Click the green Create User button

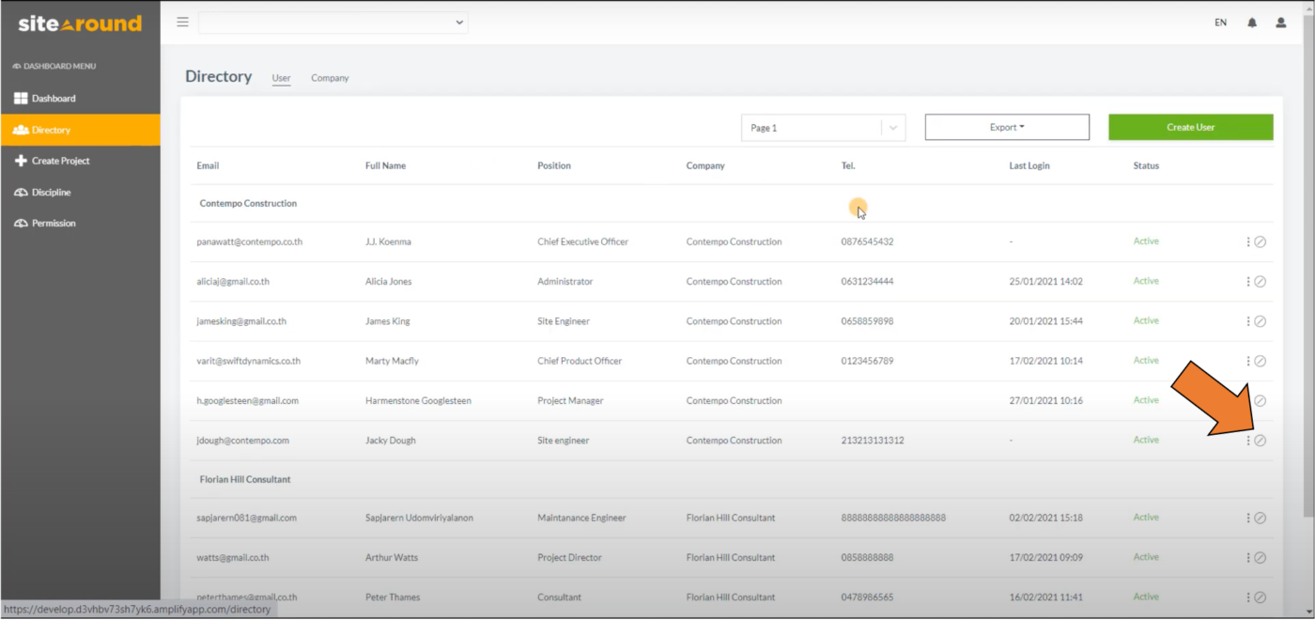[1190, 126]
